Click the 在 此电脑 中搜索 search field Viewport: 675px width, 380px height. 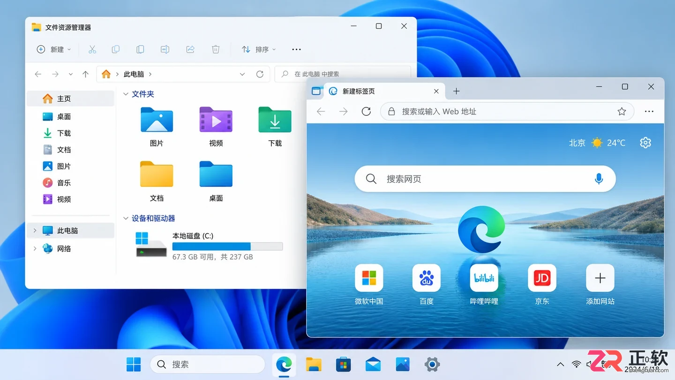[343, 74]
